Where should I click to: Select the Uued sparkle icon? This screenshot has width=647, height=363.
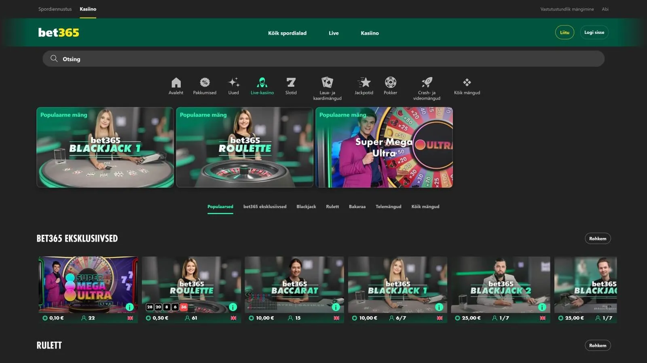pos(233,82)
